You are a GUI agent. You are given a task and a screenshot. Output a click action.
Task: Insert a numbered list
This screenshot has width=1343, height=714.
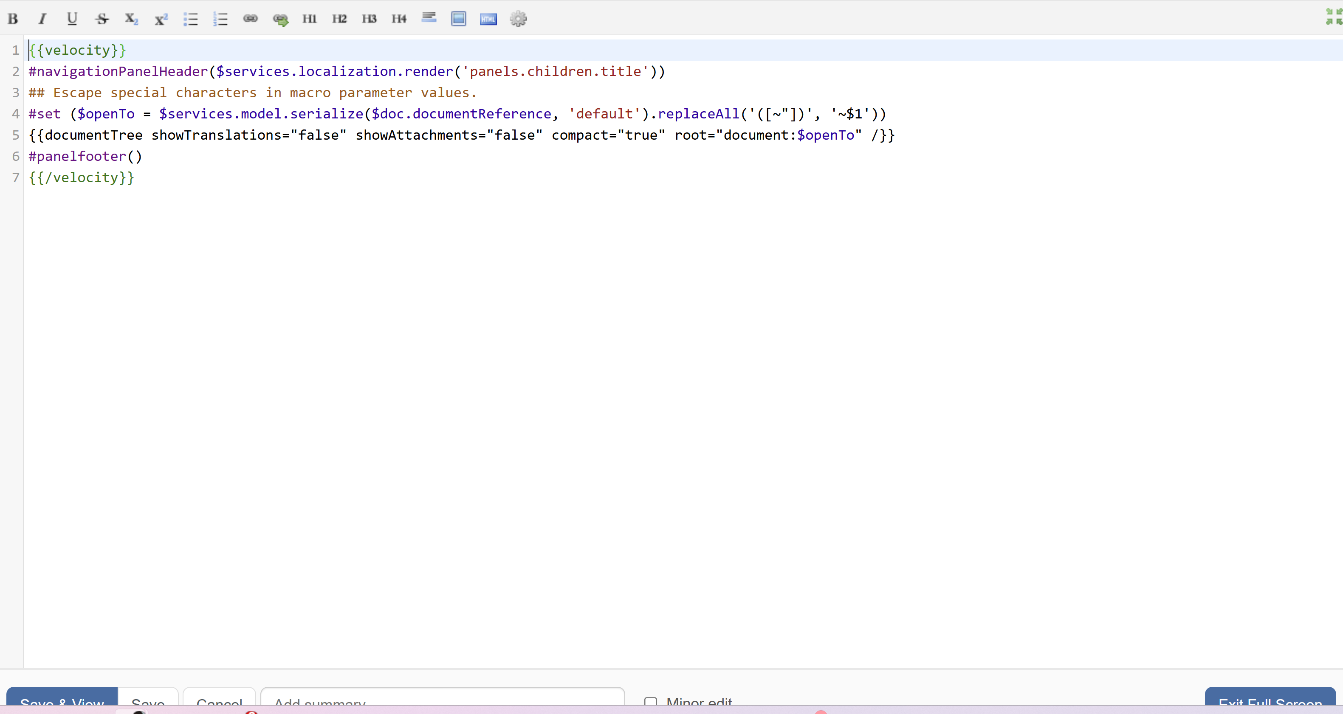(220, 19)
